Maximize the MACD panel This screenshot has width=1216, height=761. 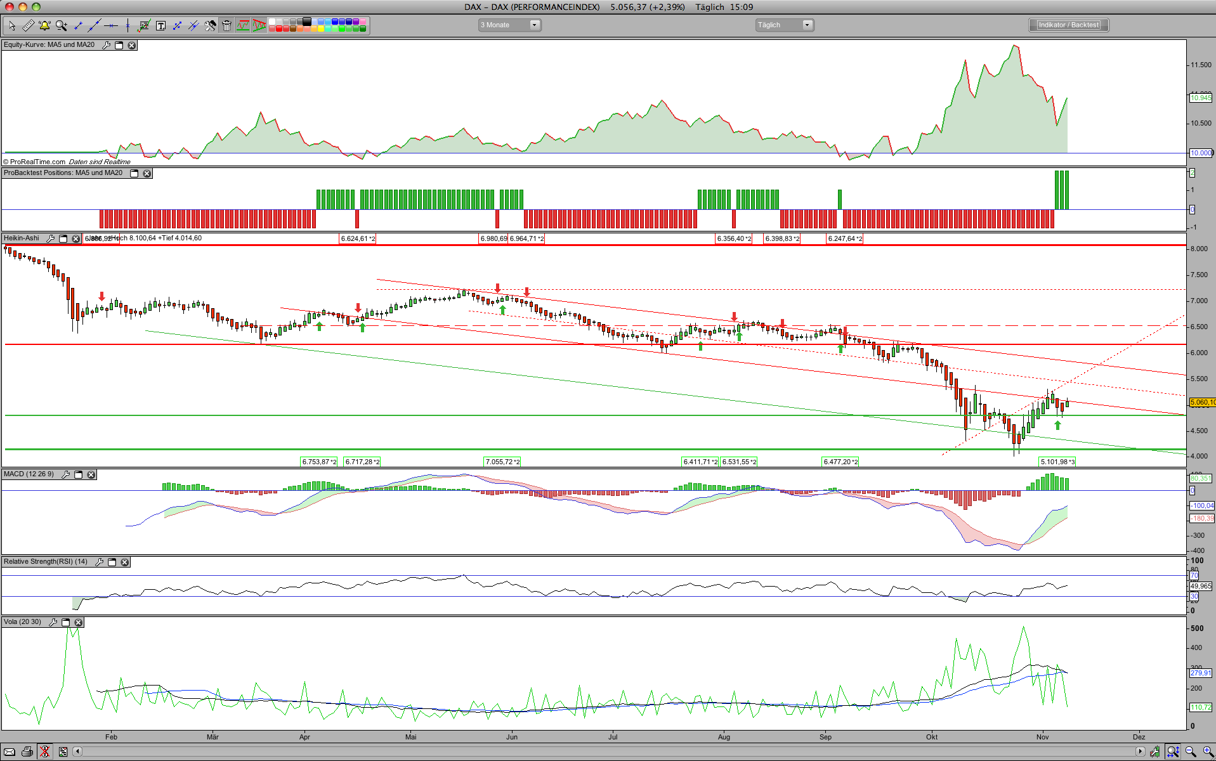point(79,474)
